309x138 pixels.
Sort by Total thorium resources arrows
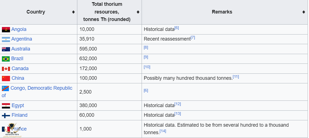click(138, 12)
